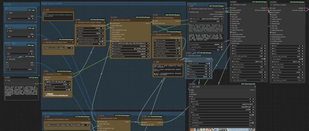Open backend inductor dropdown in Torch Compile

coord(91,28)
